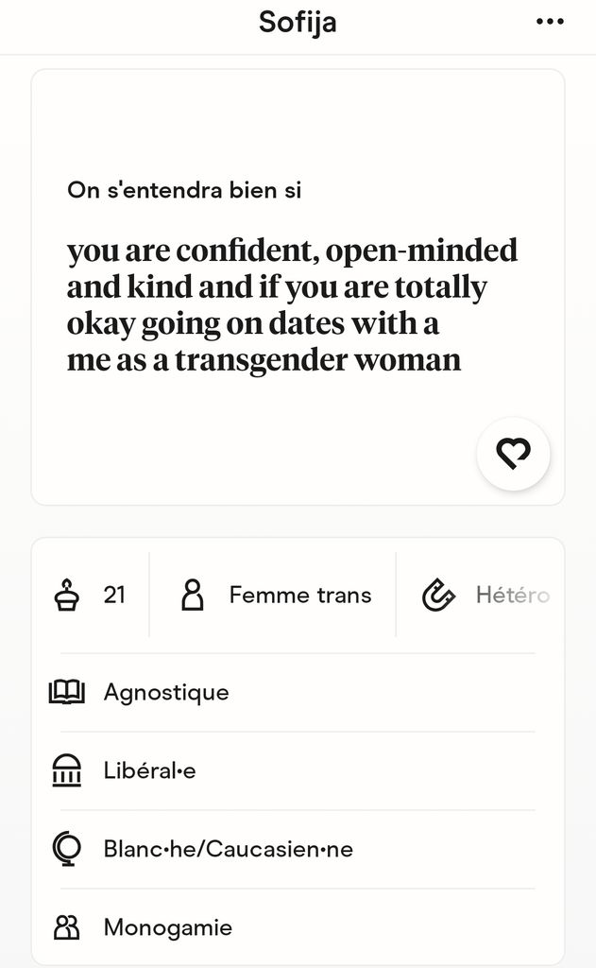This screenshot has width=596, height=968.
Task: Like the prompt with the heart button
Action: click(513, 454)
